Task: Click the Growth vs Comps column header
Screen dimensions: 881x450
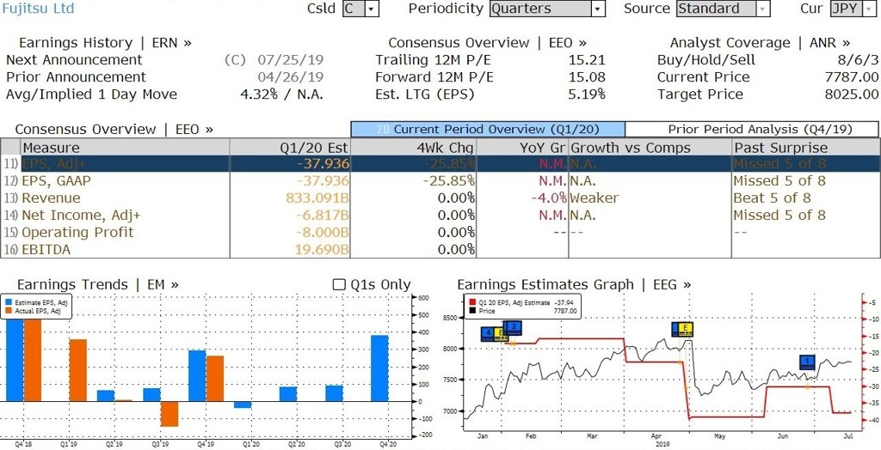Action: click(x=650, y=148)
